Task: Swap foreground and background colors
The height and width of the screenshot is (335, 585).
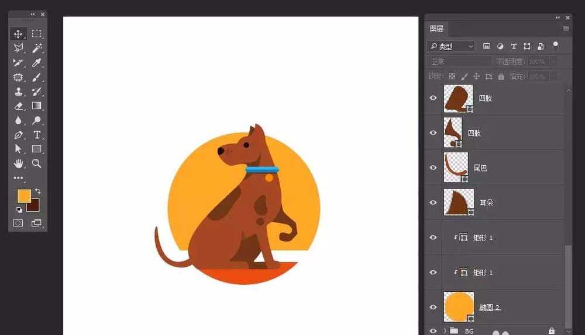Action: click(37, 191)
